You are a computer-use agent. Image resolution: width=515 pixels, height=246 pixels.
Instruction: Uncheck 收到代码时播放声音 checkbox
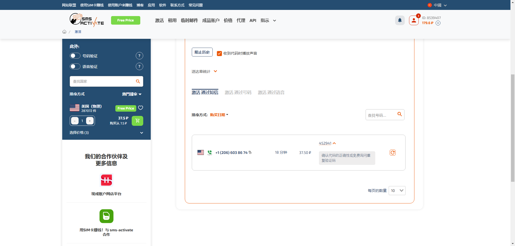219,53
